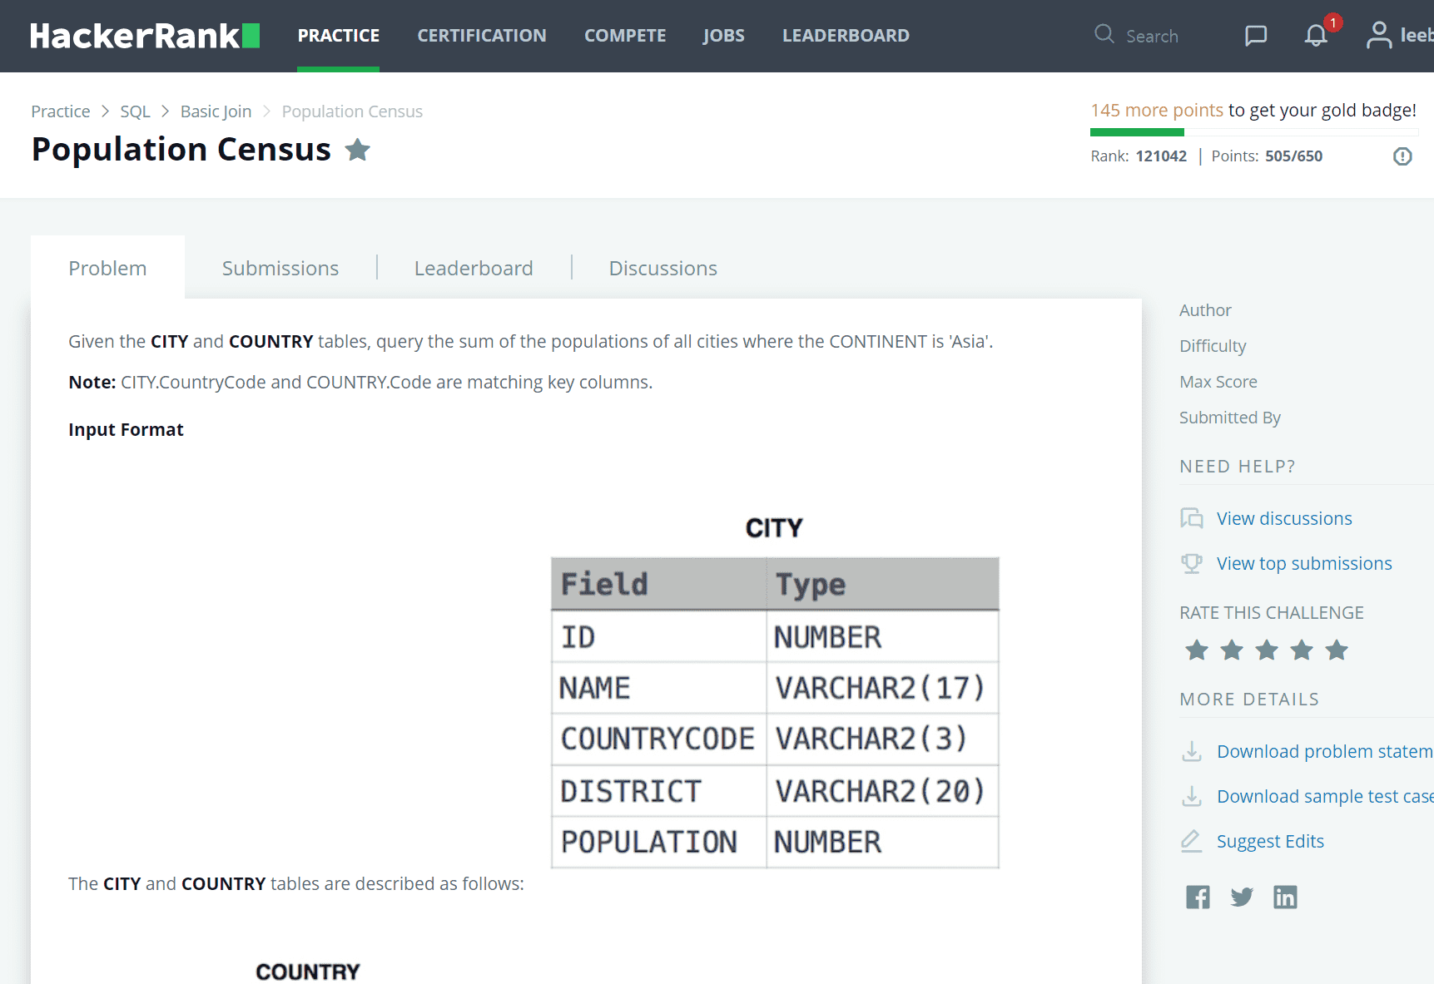Switch to the Leaderboard tab
Screen dimensions: 1434x984
[474, 268]
